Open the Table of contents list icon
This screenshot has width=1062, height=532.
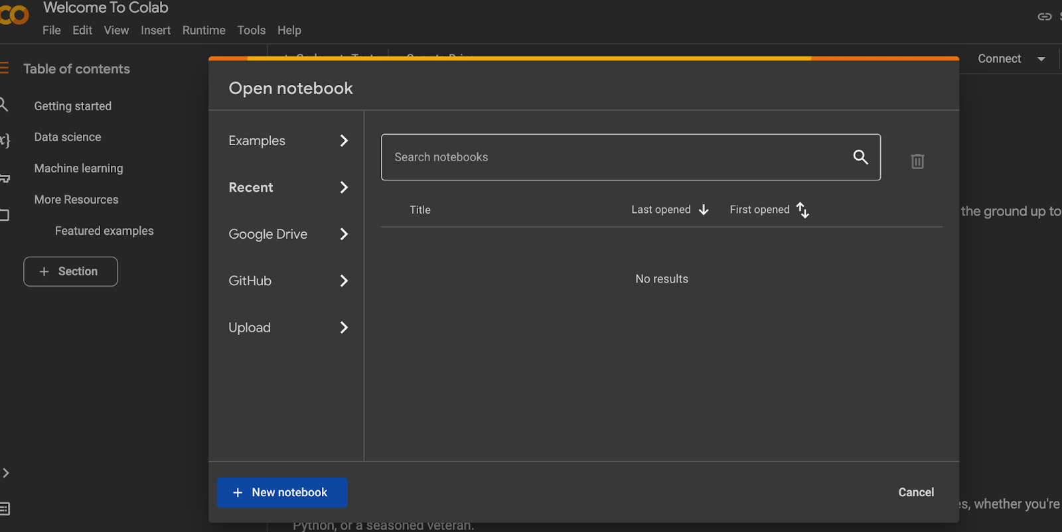(4, 68)
